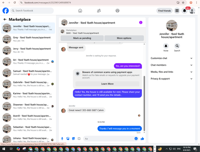This screenshot has height=152, width=200.
Task: Open the Friends icon in top navigation
Action: (99, 11)
